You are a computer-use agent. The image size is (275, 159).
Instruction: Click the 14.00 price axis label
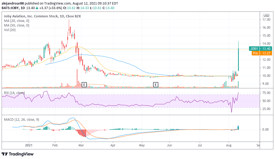click(266, 44)
